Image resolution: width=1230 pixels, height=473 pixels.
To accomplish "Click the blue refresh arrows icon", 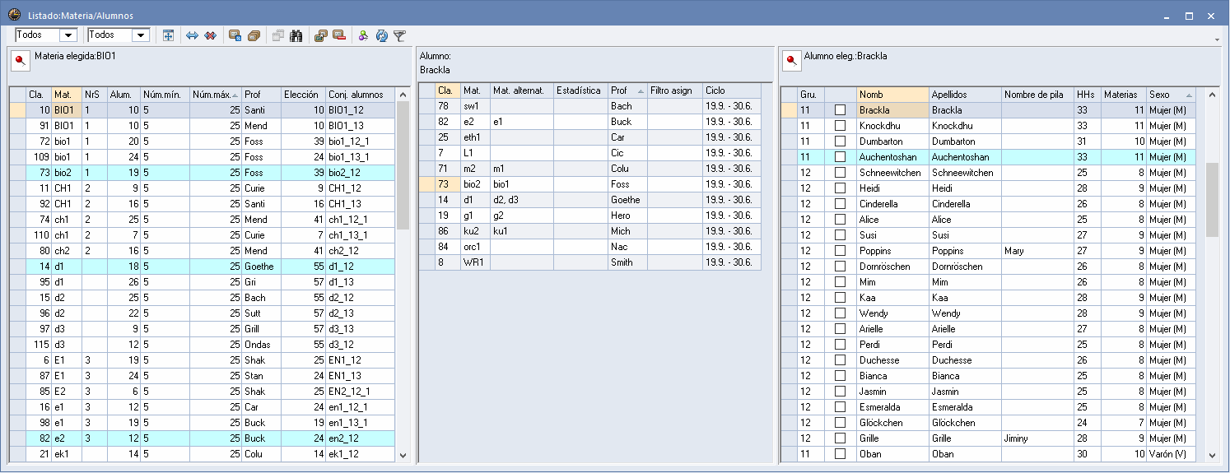I will click(382, 35).
